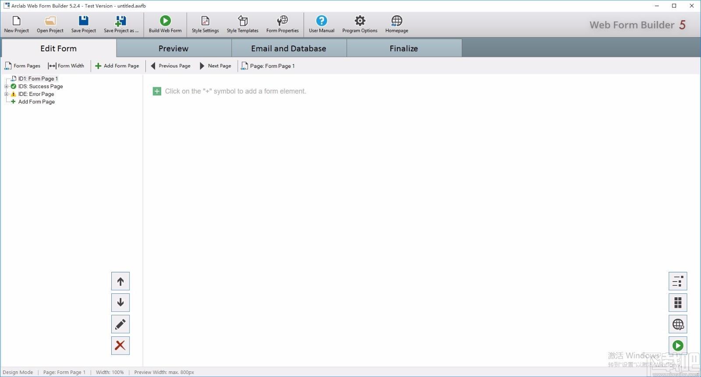Viewport: 701px width, 377px height.
Task: Click the pencil edit element button
Action: (x=120, y=324)
